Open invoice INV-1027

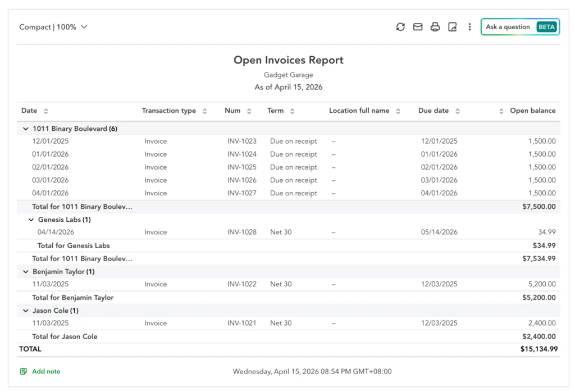241,193
